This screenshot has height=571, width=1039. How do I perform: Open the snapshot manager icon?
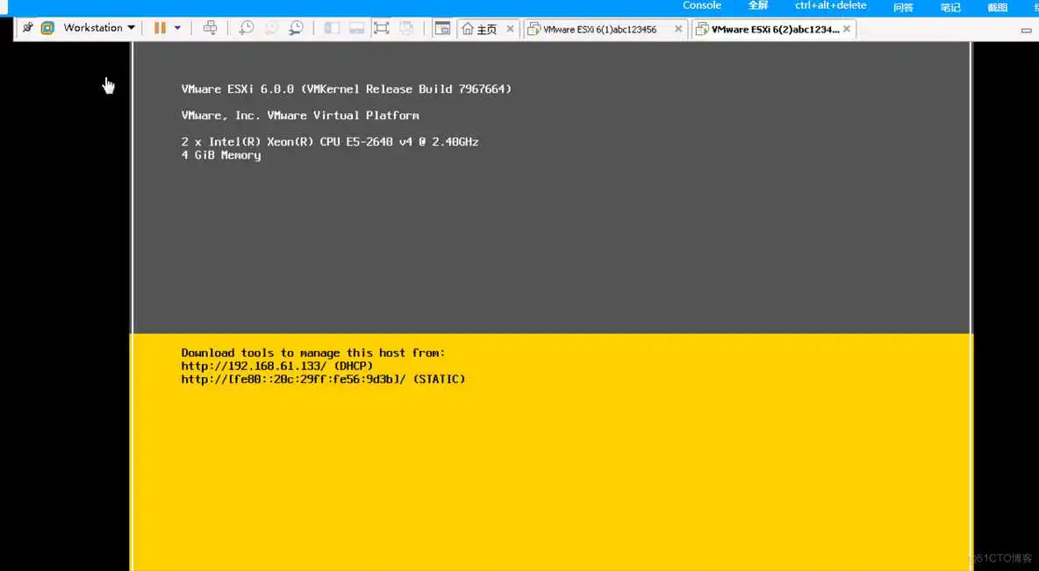tap(297, 28)
